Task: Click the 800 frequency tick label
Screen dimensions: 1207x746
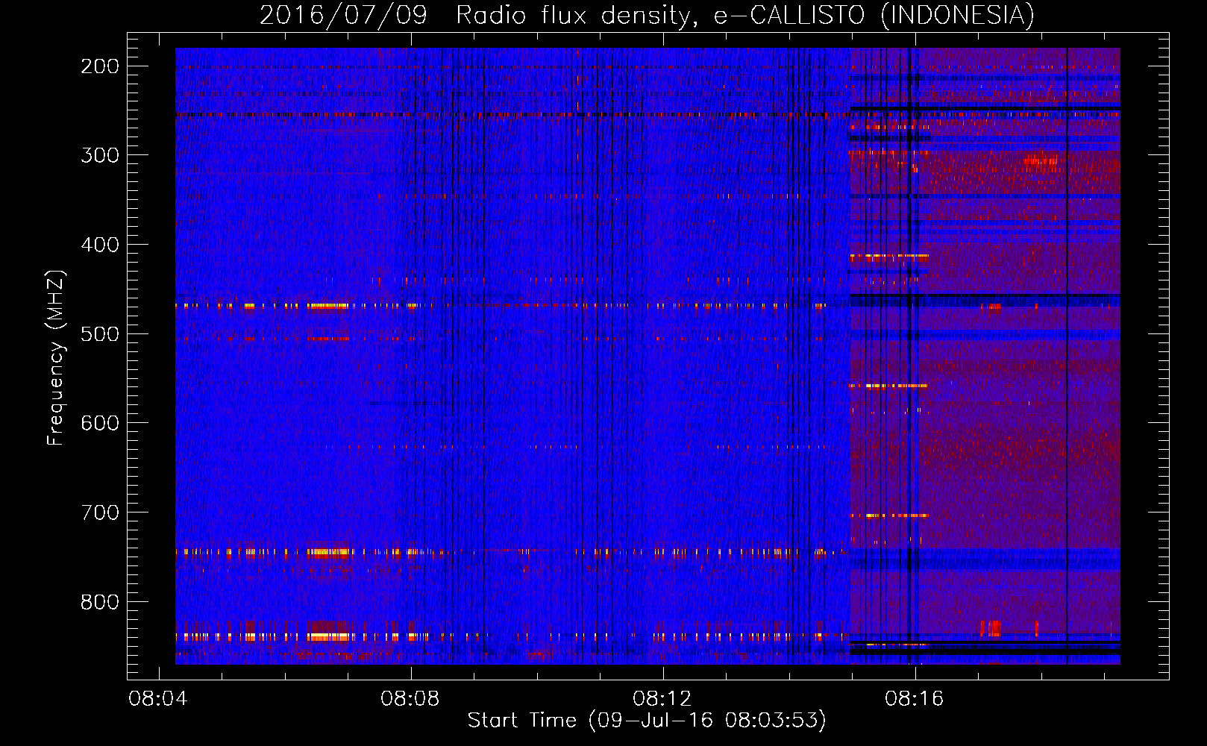Action: point(100,601)
